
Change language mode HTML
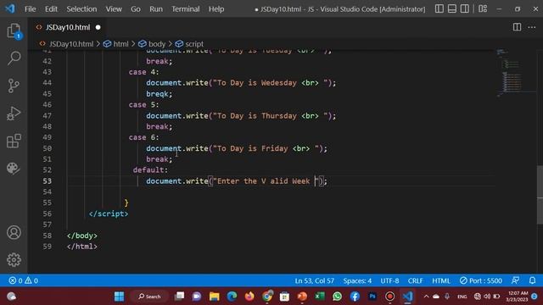tap(441, 280)
